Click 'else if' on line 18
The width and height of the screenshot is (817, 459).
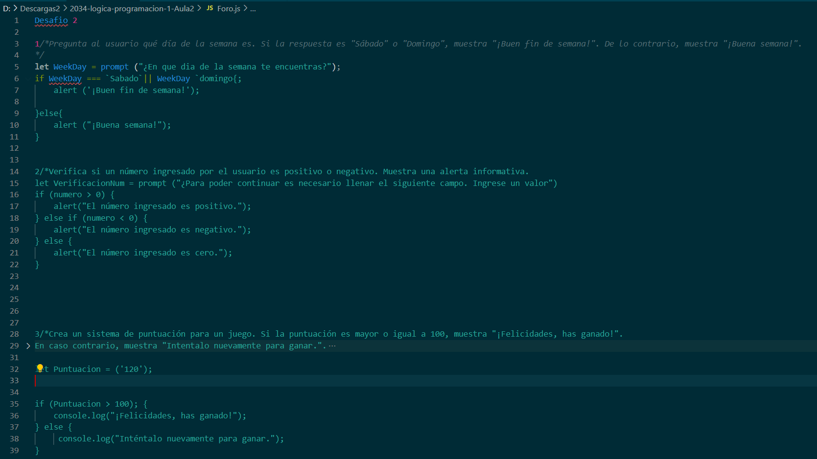(x=61, y=218)
